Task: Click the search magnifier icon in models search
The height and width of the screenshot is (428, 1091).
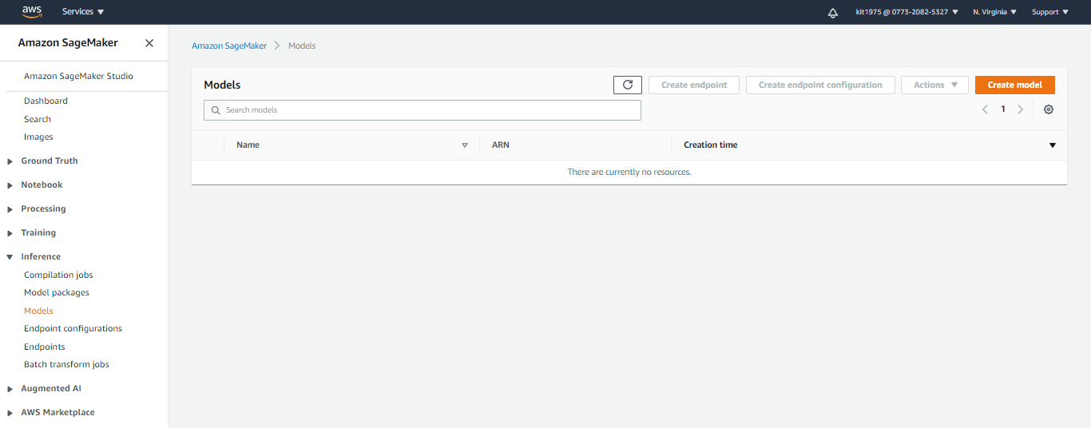Action: click(216, 110)
